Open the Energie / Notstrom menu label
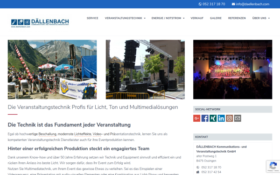 [x=166, y=18]
